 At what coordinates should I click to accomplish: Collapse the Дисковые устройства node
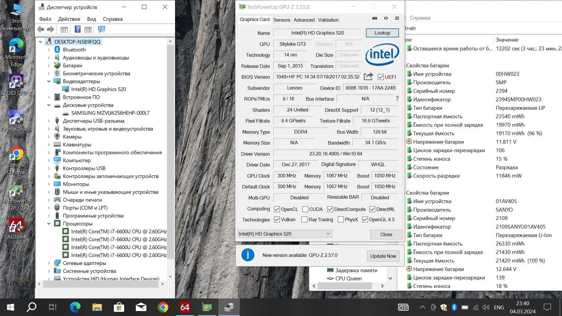pyautogui.click(x=49, y=105)
